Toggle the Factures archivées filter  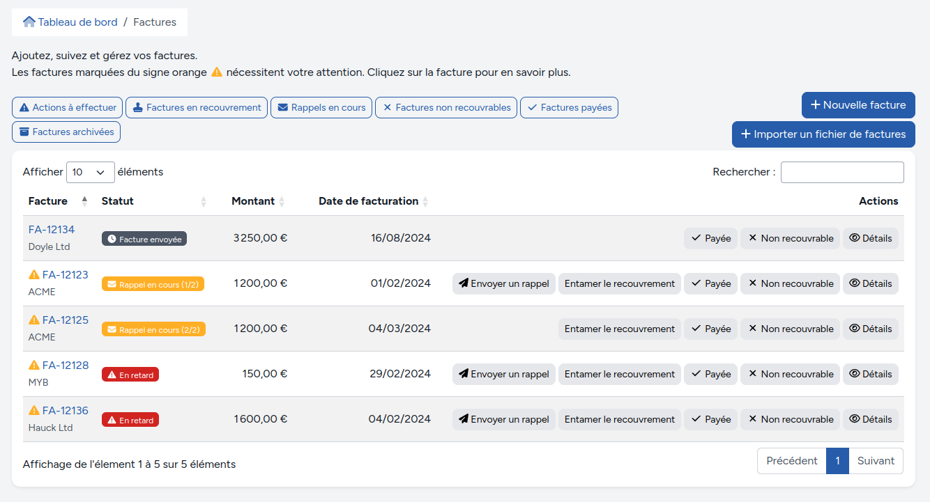[x=66, y=132]
